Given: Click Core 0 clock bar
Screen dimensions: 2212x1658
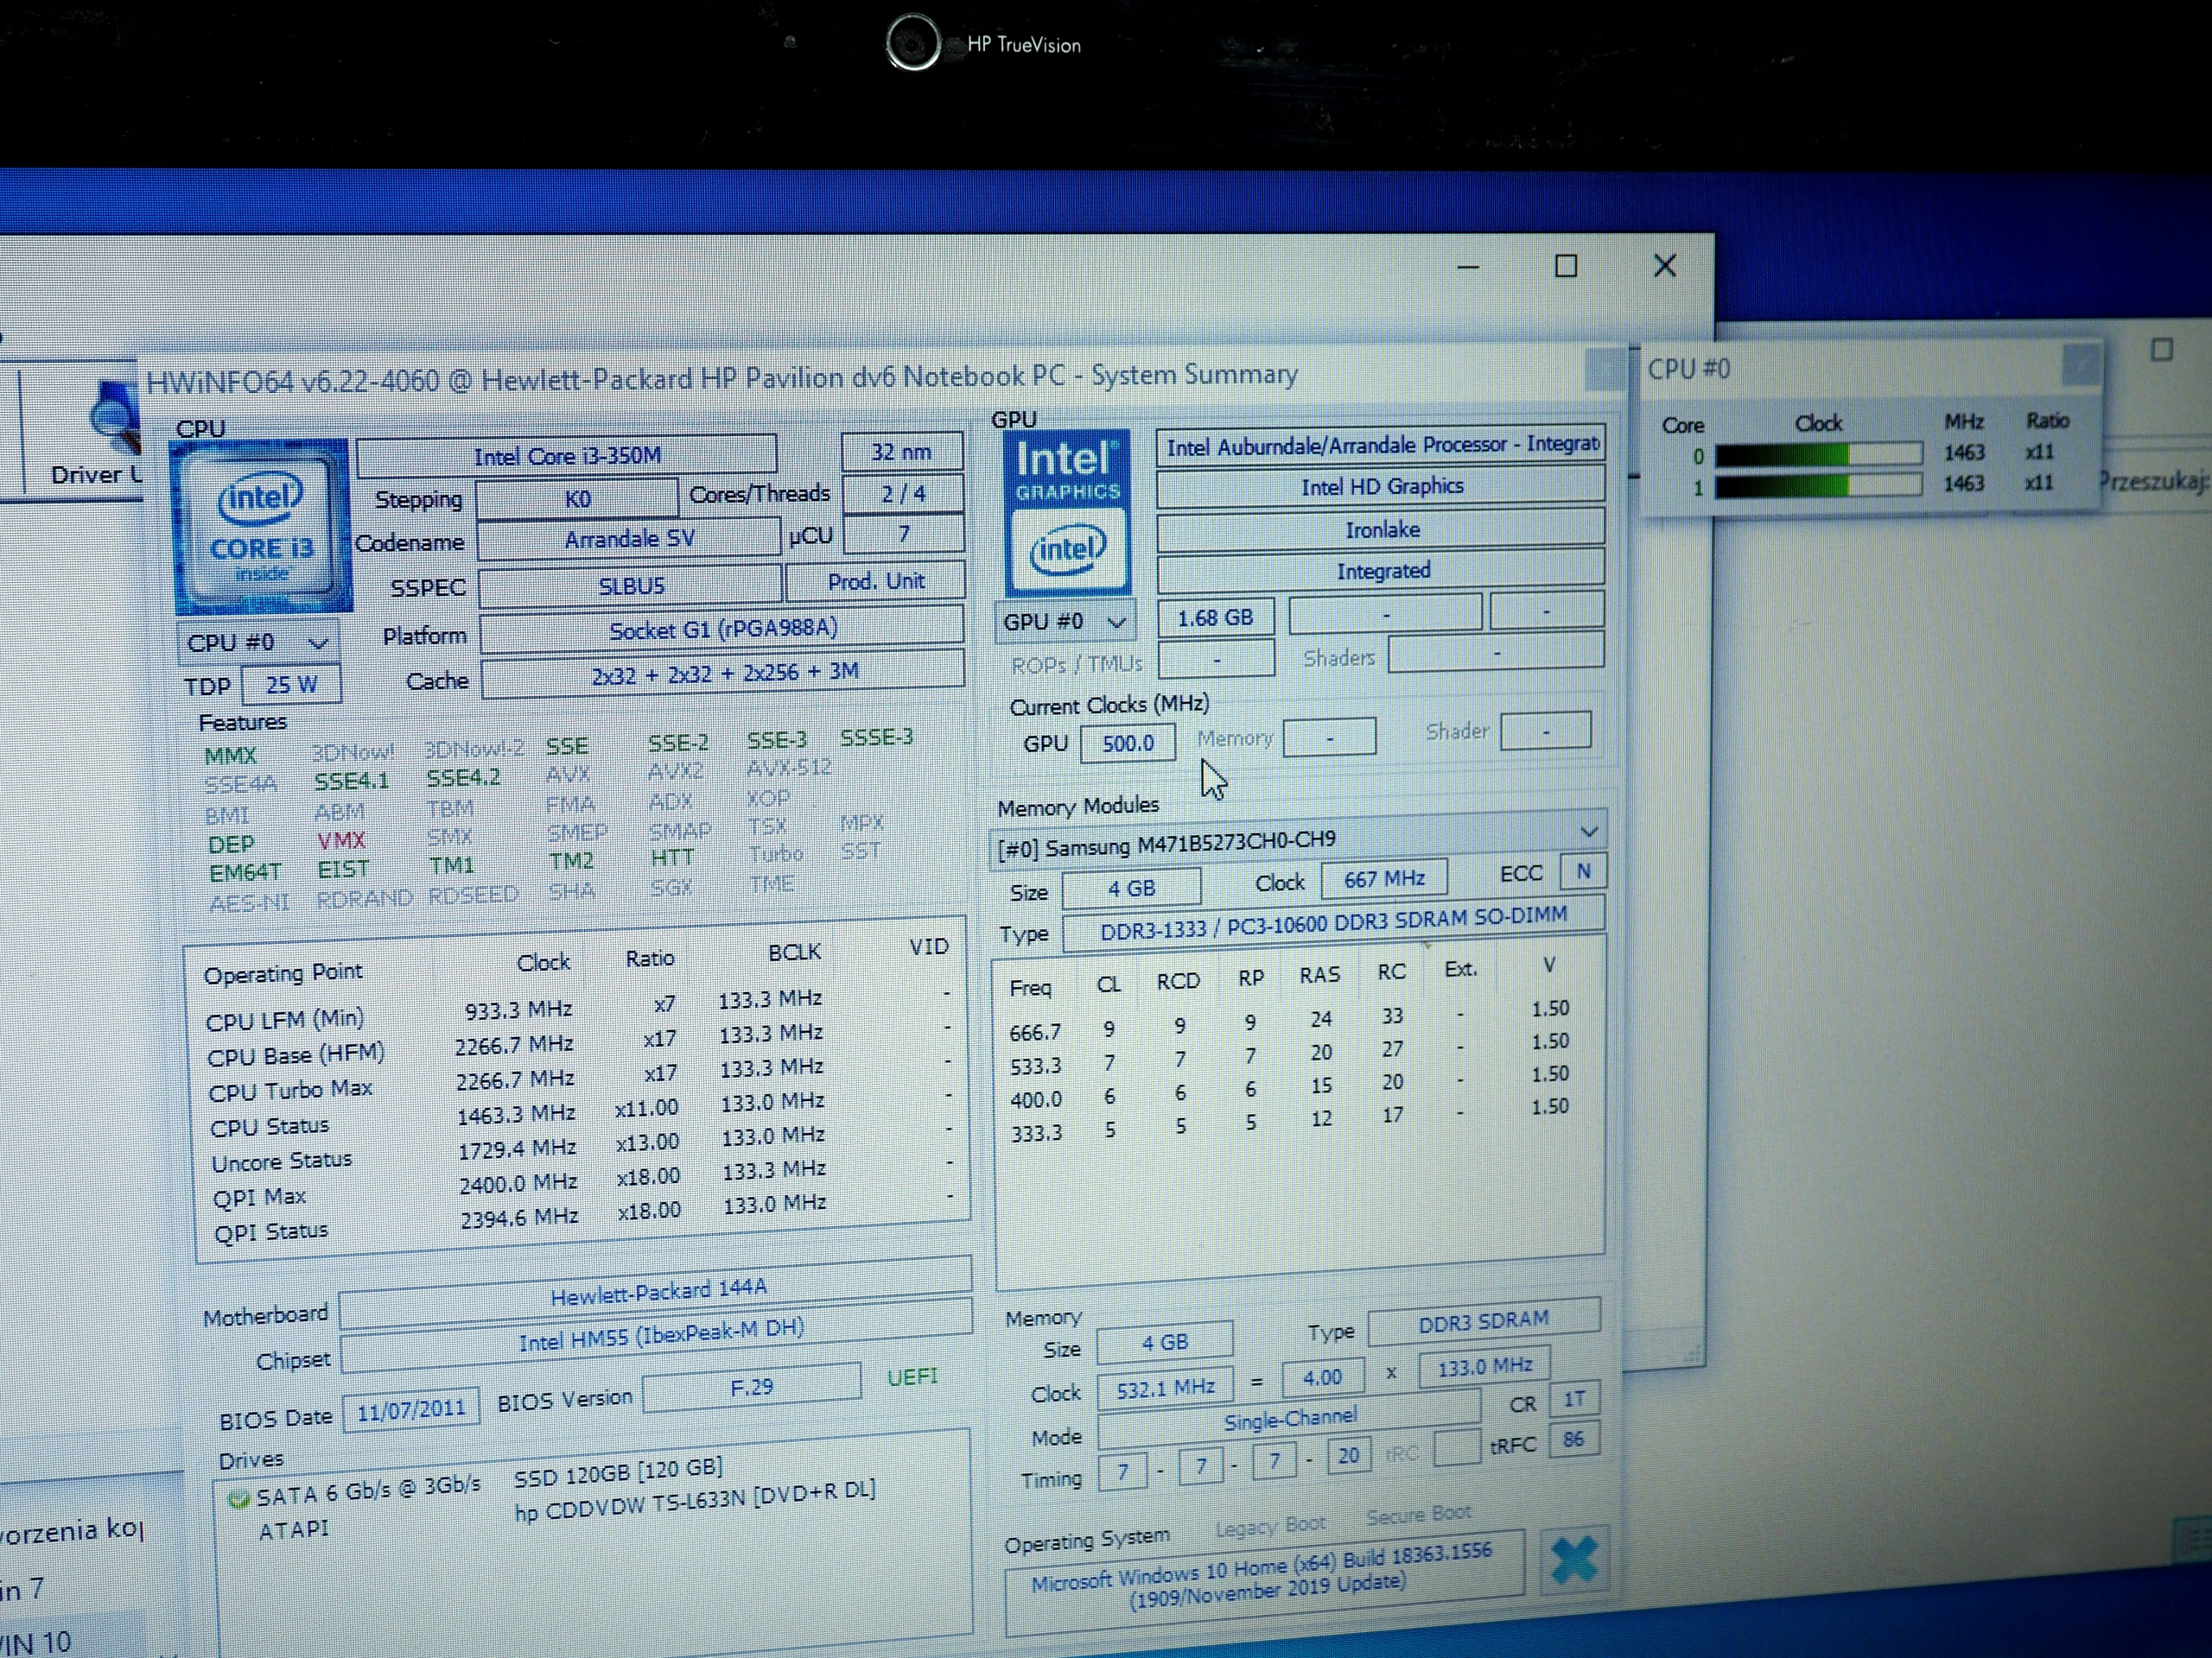Looking at the screenshot, I should click(1818, 455).
